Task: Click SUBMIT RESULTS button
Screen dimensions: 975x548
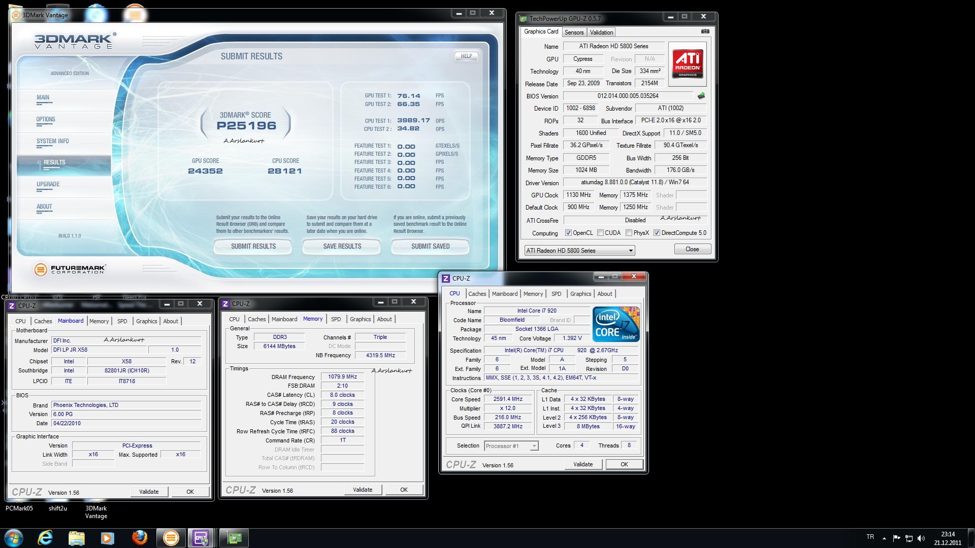Action: (253, 247)
